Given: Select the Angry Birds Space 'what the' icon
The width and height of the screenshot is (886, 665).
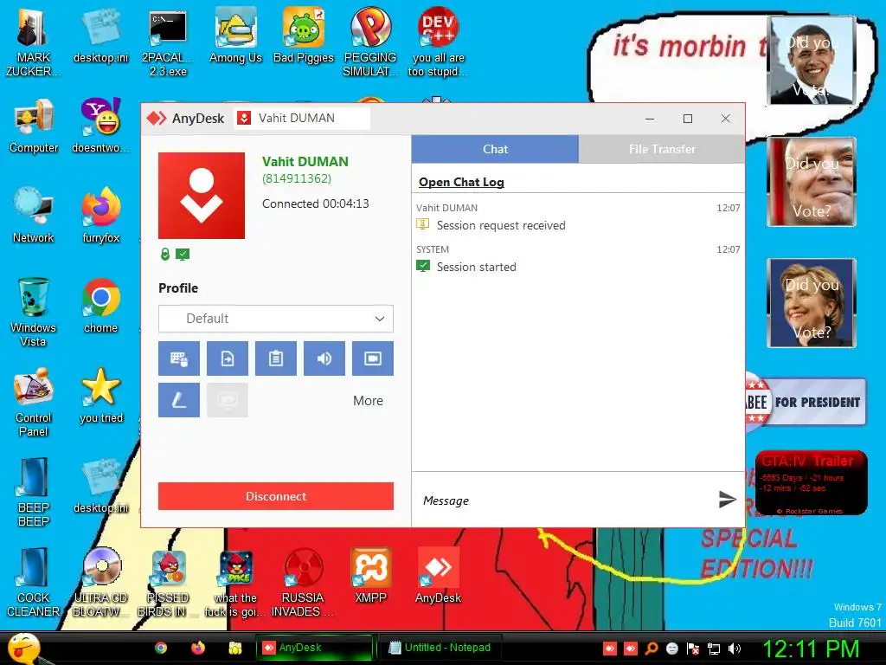Looking at the screenshot, I should [235, 582].
